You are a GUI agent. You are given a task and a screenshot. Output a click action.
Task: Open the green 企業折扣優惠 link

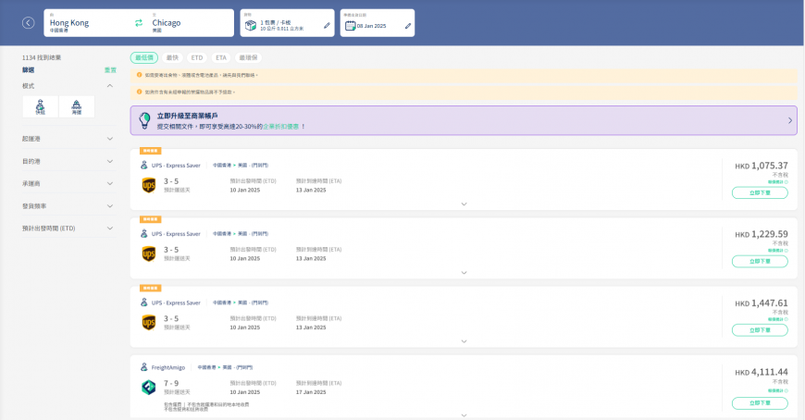click(281, 127)
